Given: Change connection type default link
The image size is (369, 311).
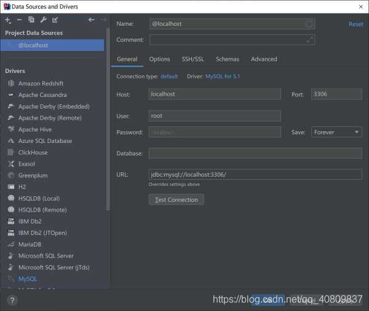Looking at the screenshot, I should 169,77.
